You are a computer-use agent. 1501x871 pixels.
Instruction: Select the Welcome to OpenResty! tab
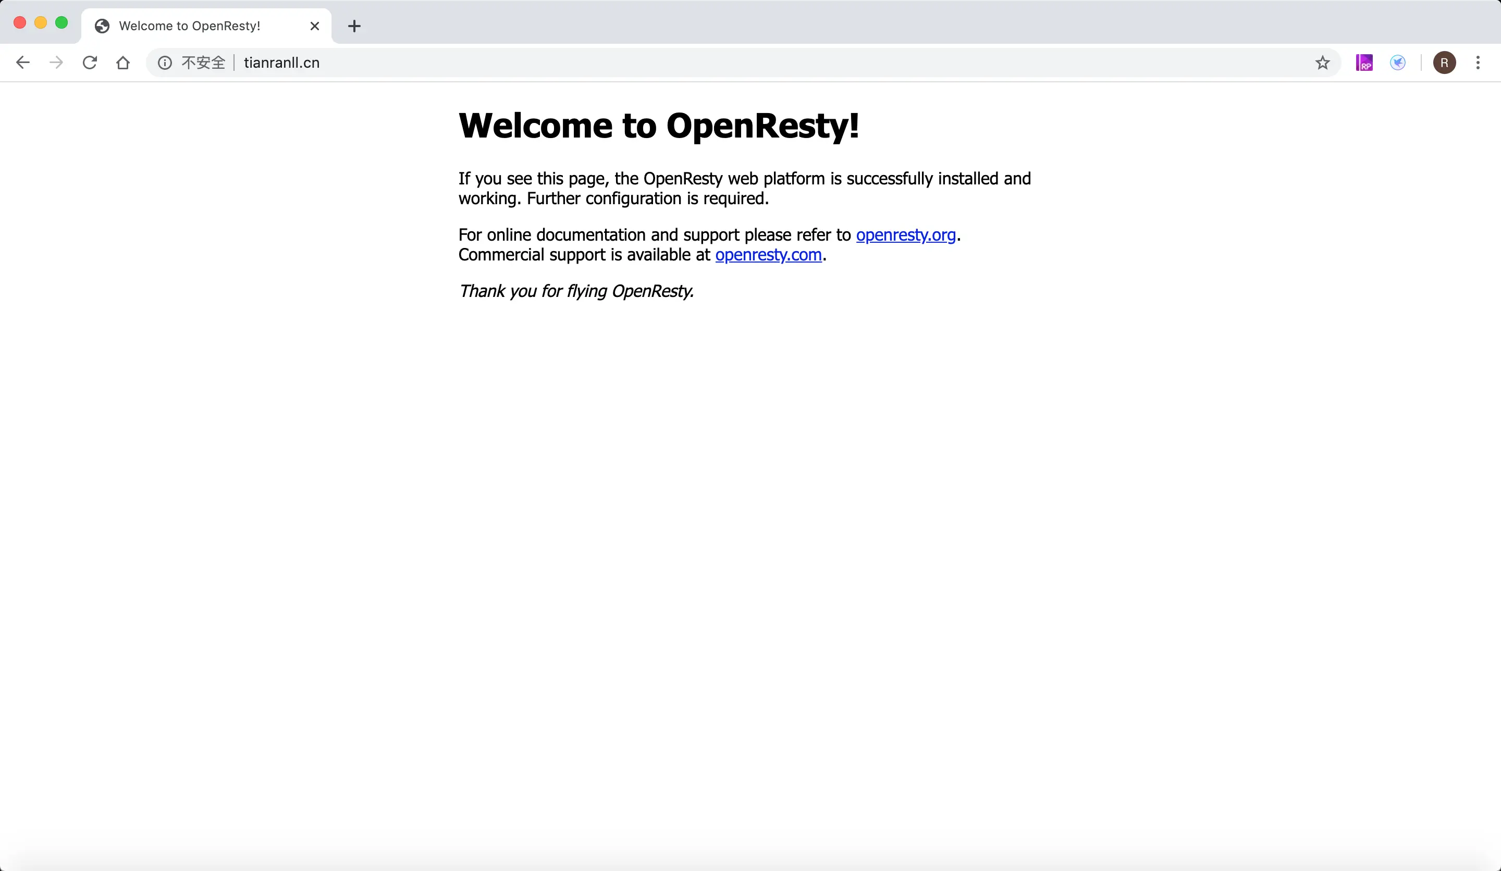(x=189, y=26)
